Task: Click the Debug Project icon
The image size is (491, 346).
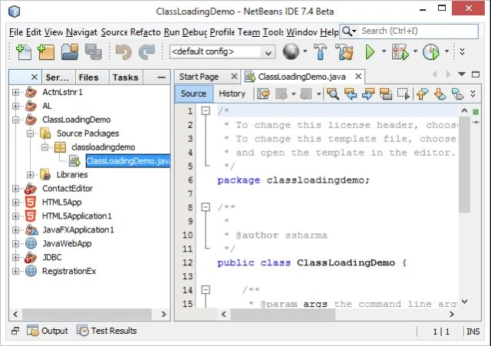Action: (x=400, y=51)
